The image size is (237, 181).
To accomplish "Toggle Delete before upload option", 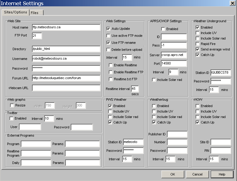I will (x=108, y=50).
